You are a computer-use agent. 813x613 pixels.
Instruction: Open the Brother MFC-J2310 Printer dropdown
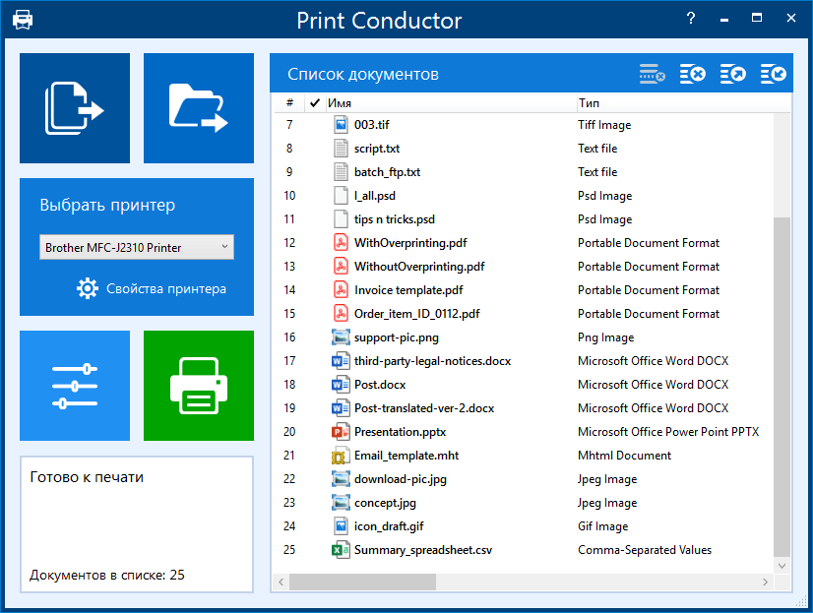pos(137,247)
